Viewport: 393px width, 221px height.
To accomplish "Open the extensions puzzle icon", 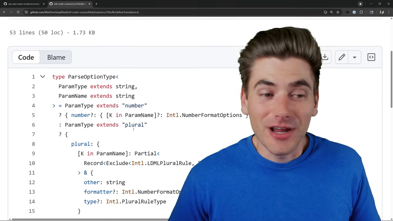I will (361, 12).
